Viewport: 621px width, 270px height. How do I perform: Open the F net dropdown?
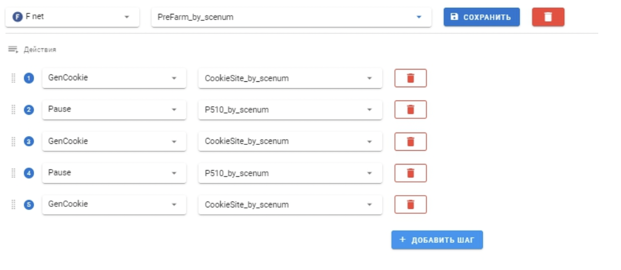point(72,17)
